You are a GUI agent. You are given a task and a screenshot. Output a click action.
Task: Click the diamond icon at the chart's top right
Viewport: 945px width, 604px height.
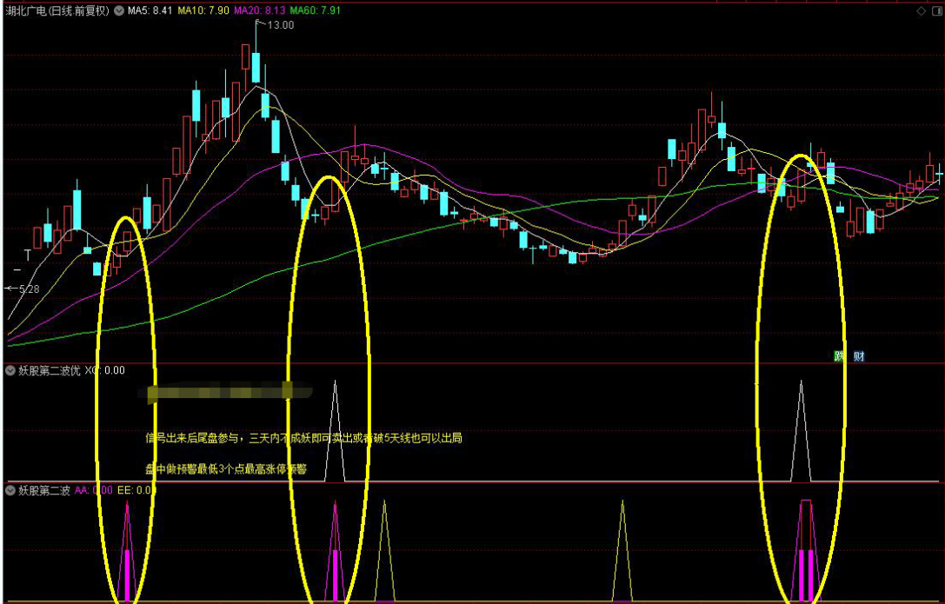coord(921,10)
